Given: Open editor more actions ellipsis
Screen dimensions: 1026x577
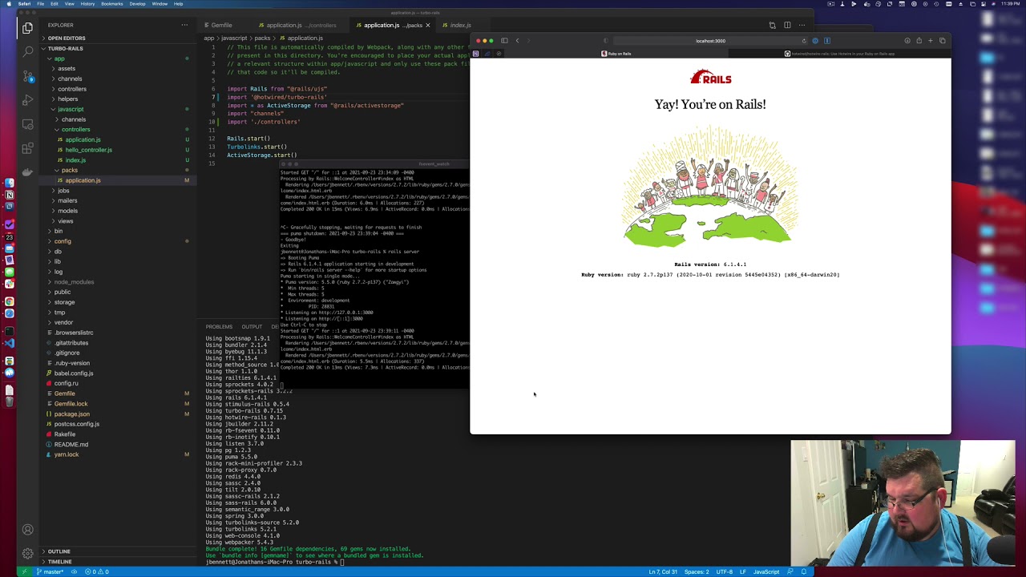Looking at the screenshot, I should pyautogui.click(x=802, y=25).
